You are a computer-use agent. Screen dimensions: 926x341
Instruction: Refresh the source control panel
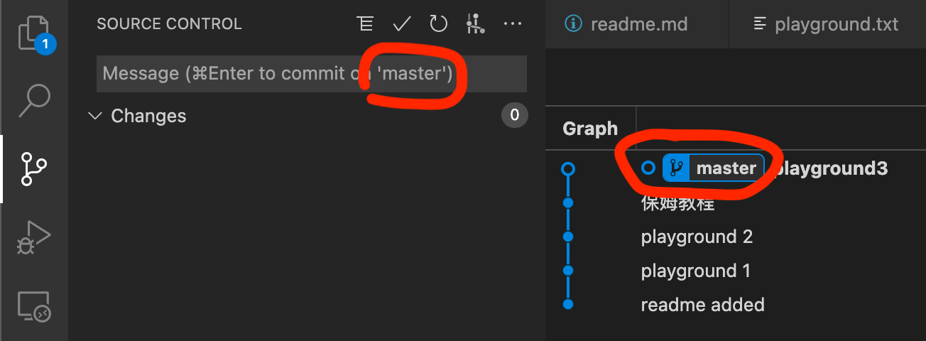[439, 23]
